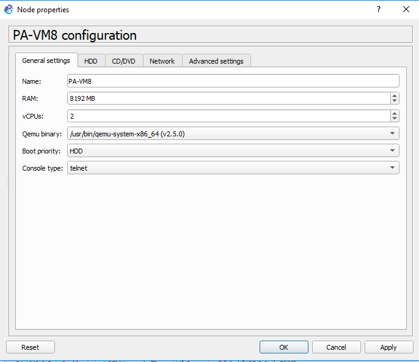This screenshot has height=362, width=419.
Task: Click the Console type label
Action: [43, 168]
